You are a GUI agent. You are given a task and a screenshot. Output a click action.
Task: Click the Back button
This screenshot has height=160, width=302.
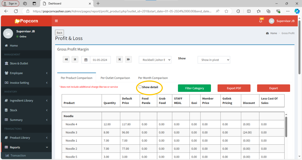point(60,33)
